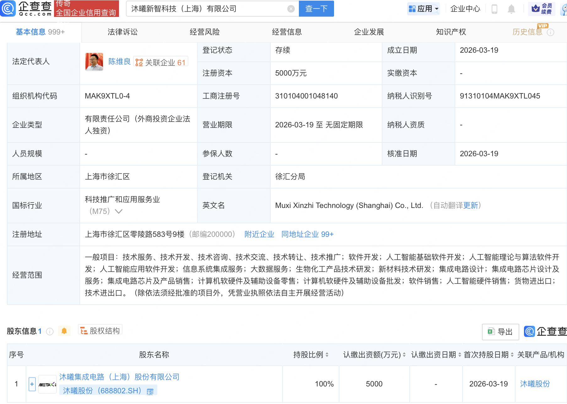
Task: Click the info icon next to 股东信息
Action: pos(50,332)
